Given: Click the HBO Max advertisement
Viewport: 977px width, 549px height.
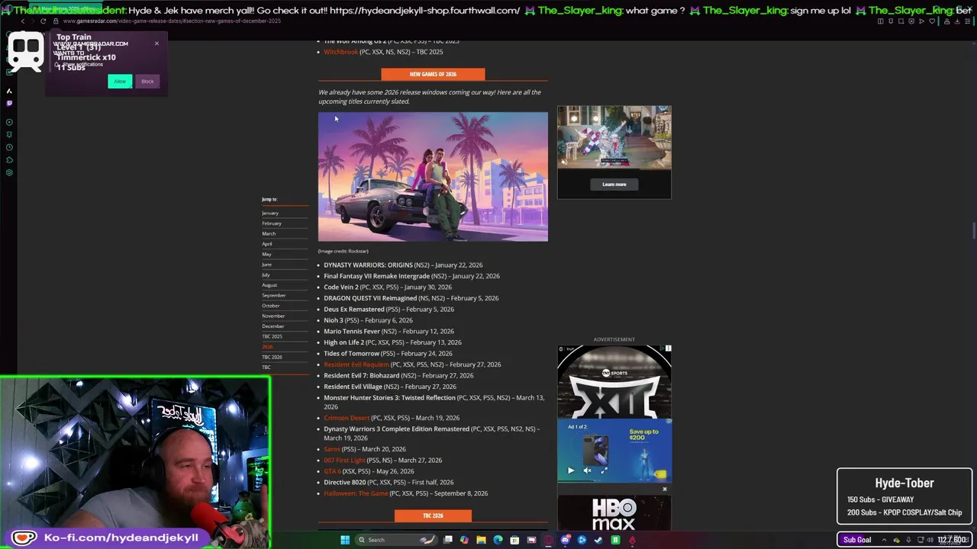Looking at the screenshot, I should click(x=614, y=514).
